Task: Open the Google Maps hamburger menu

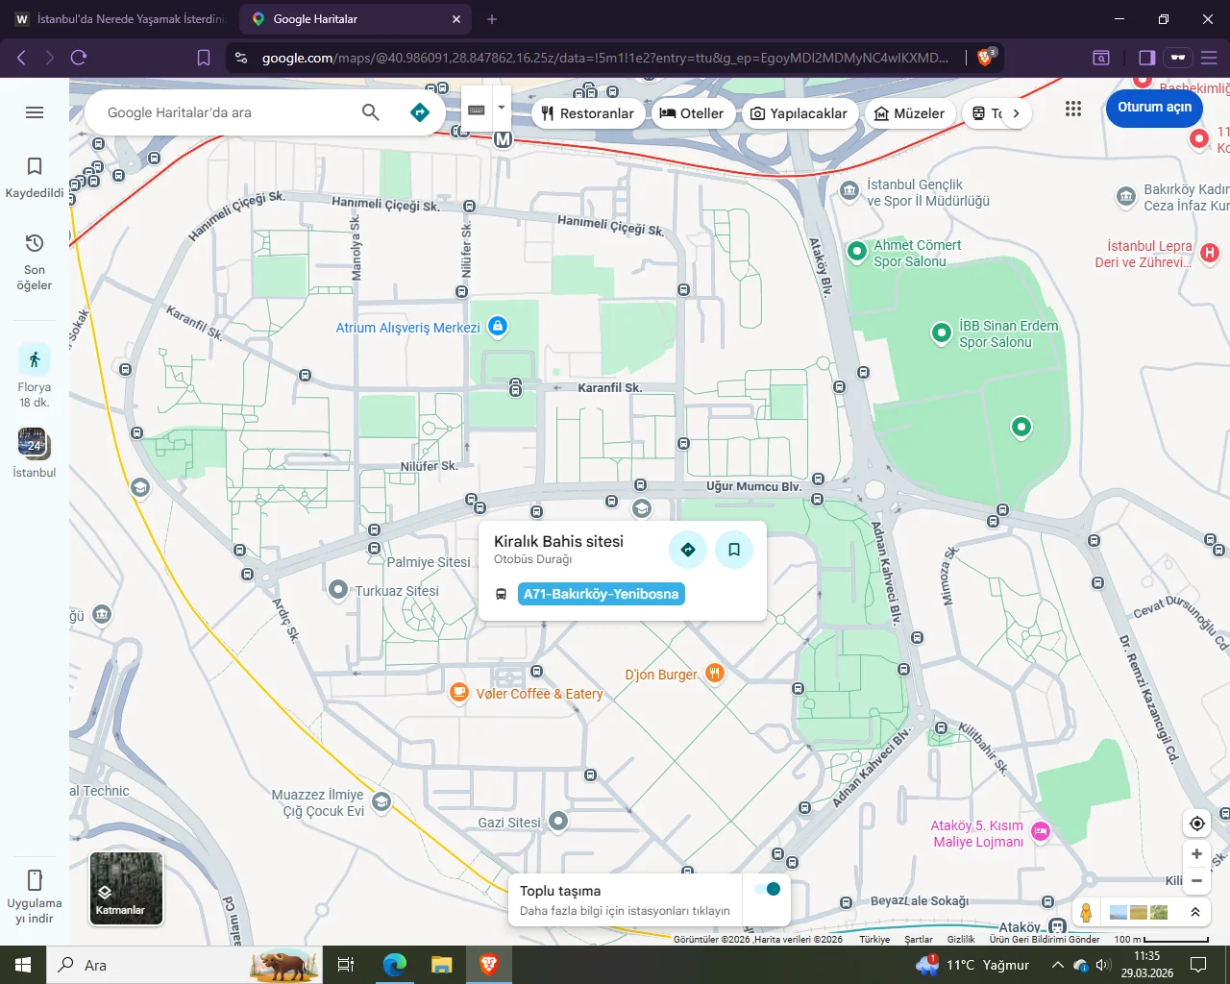Action: point(35,112)
